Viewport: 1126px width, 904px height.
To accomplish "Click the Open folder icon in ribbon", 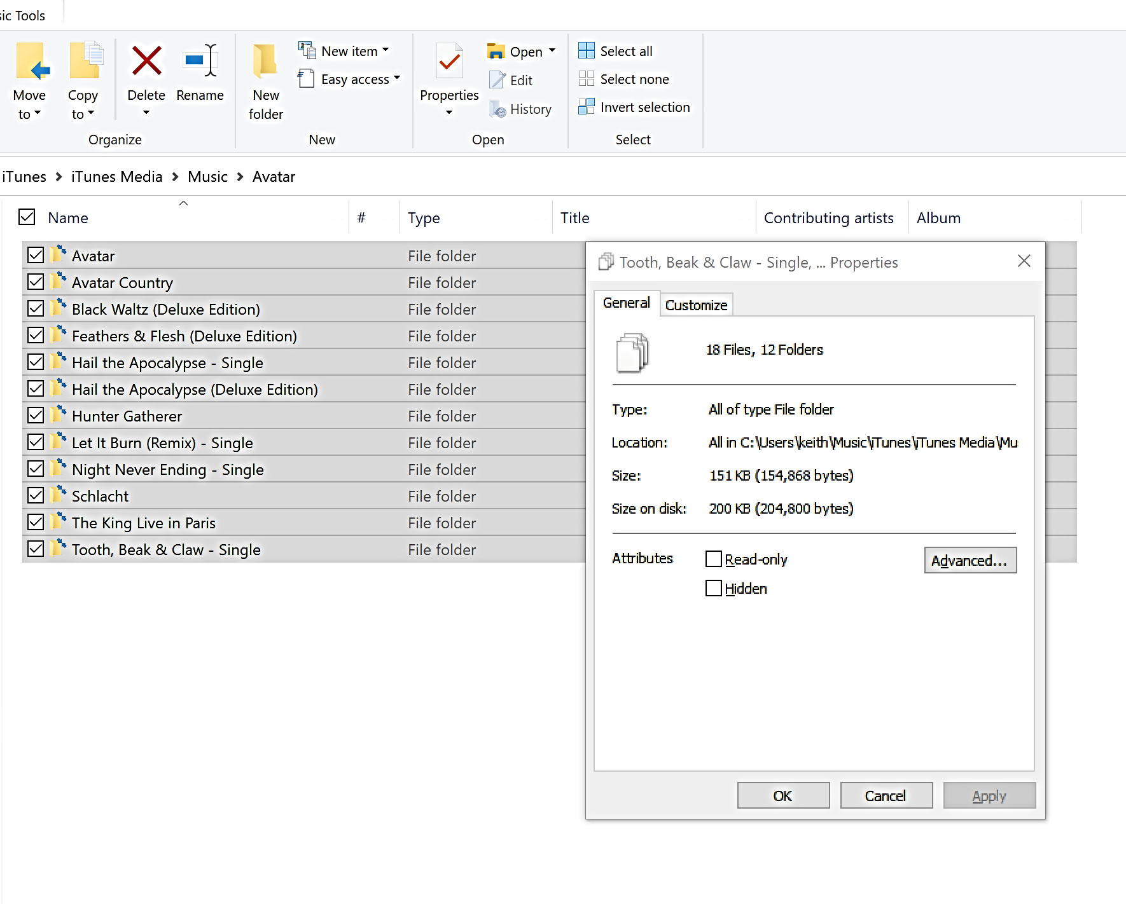I will [496, 51].
